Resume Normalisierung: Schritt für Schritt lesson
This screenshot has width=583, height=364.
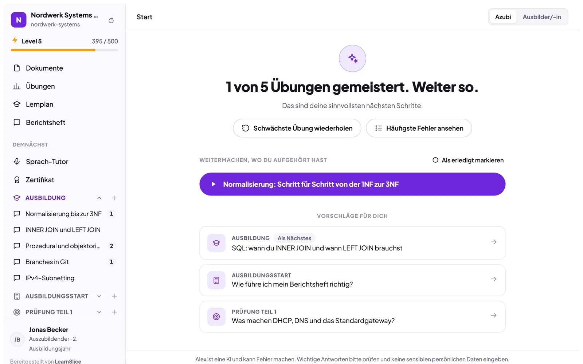coord(352,184)
